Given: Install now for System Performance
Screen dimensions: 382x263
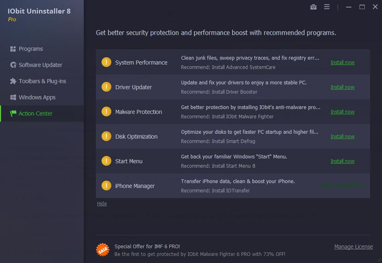Looking at the screenshot, I should [342, 62].
